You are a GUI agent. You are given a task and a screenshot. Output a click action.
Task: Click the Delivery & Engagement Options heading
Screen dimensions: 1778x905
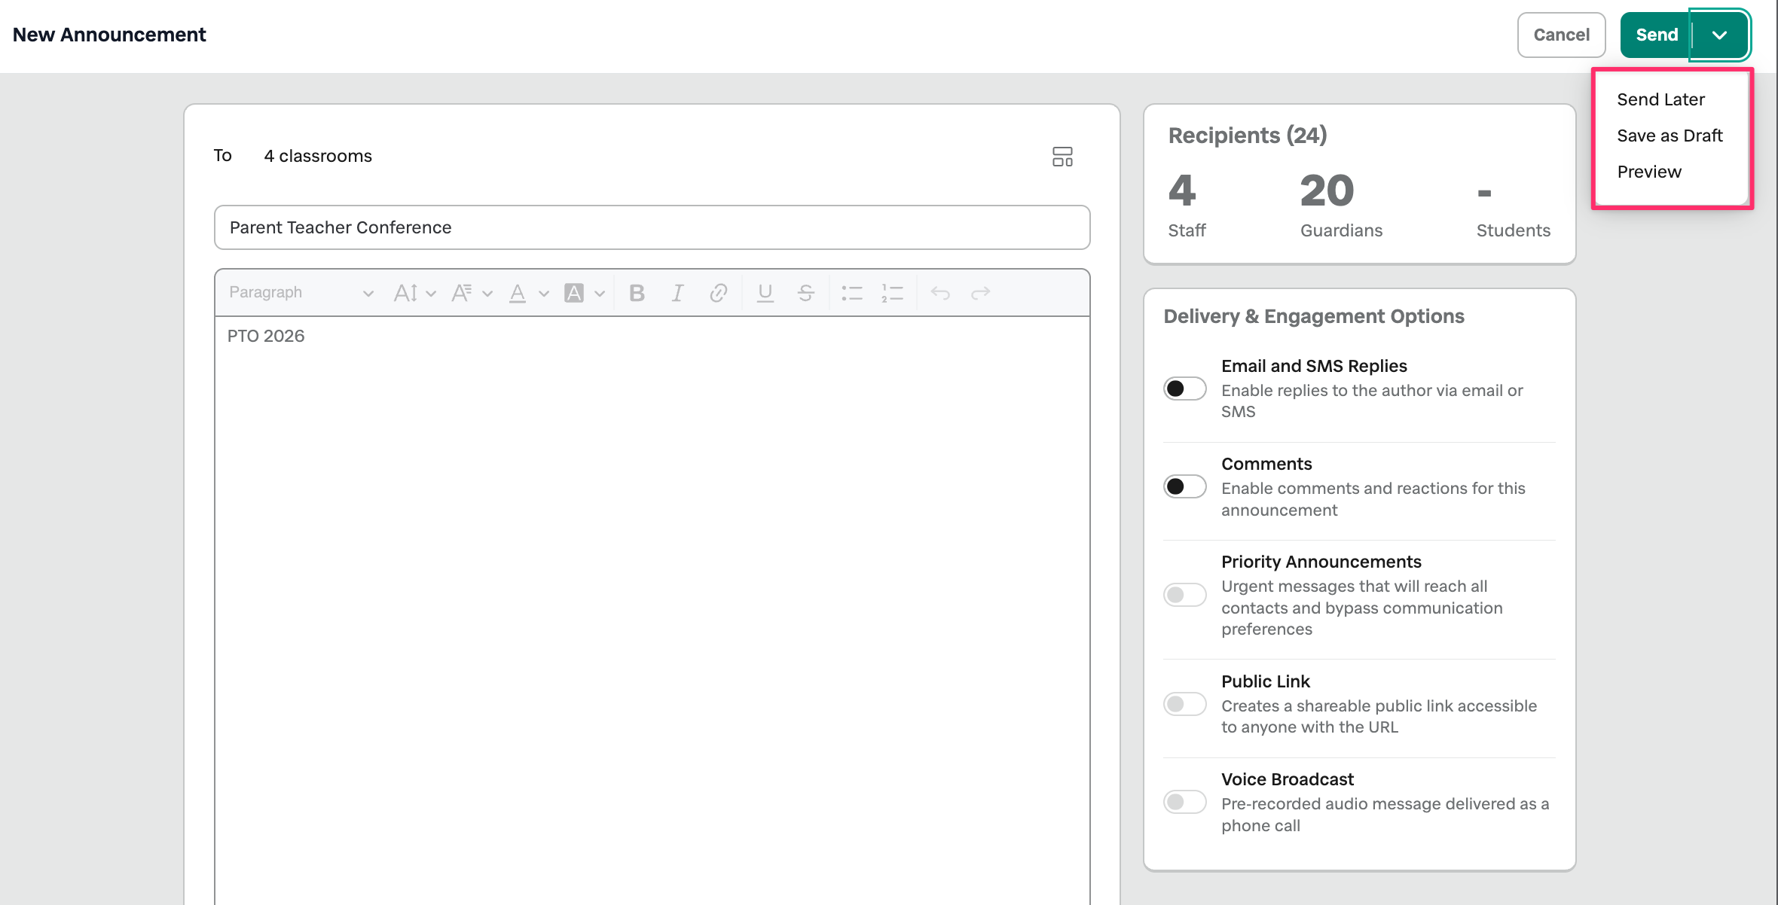(x=1314, y=316)
